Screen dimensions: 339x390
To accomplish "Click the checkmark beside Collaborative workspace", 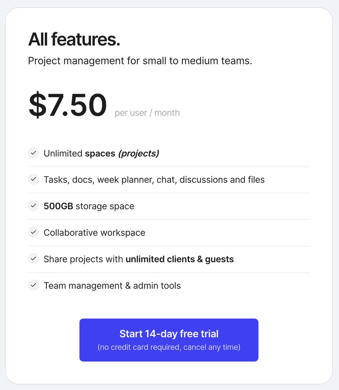I will (x=33, y=233).
